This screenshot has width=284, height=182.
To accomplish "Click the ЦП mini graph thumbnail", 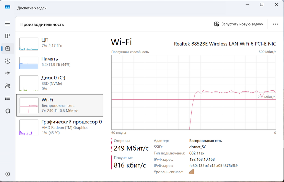I will pyautogui.click(x=29, y=44).
